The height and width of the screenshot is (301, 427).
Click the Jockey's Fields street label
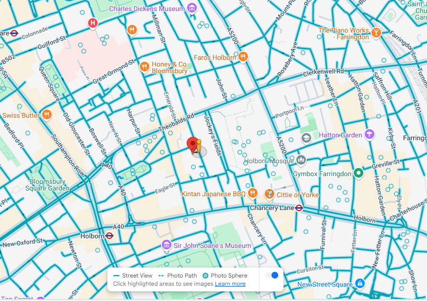pyautogui.click(x=213, y=135)
